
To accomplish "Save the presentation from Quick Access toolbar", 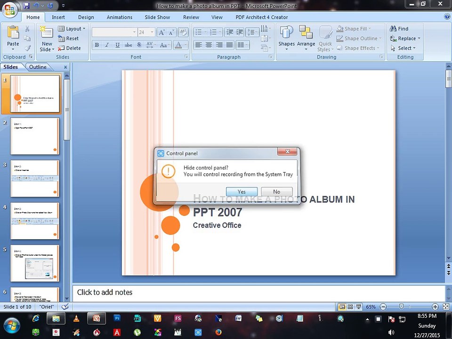I will (26, 6).
